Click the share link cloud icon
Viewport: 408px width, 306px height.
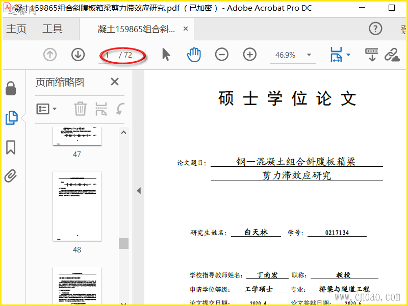pos(392,55)
